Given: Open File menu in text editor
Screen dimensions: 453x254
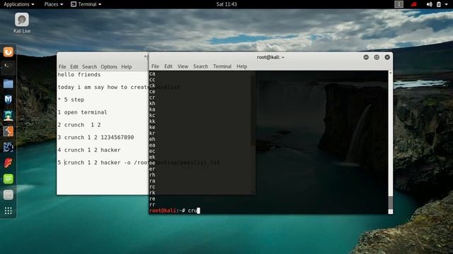Looking at the screenshot, I should pyautogui.click(x=62, y=66).
